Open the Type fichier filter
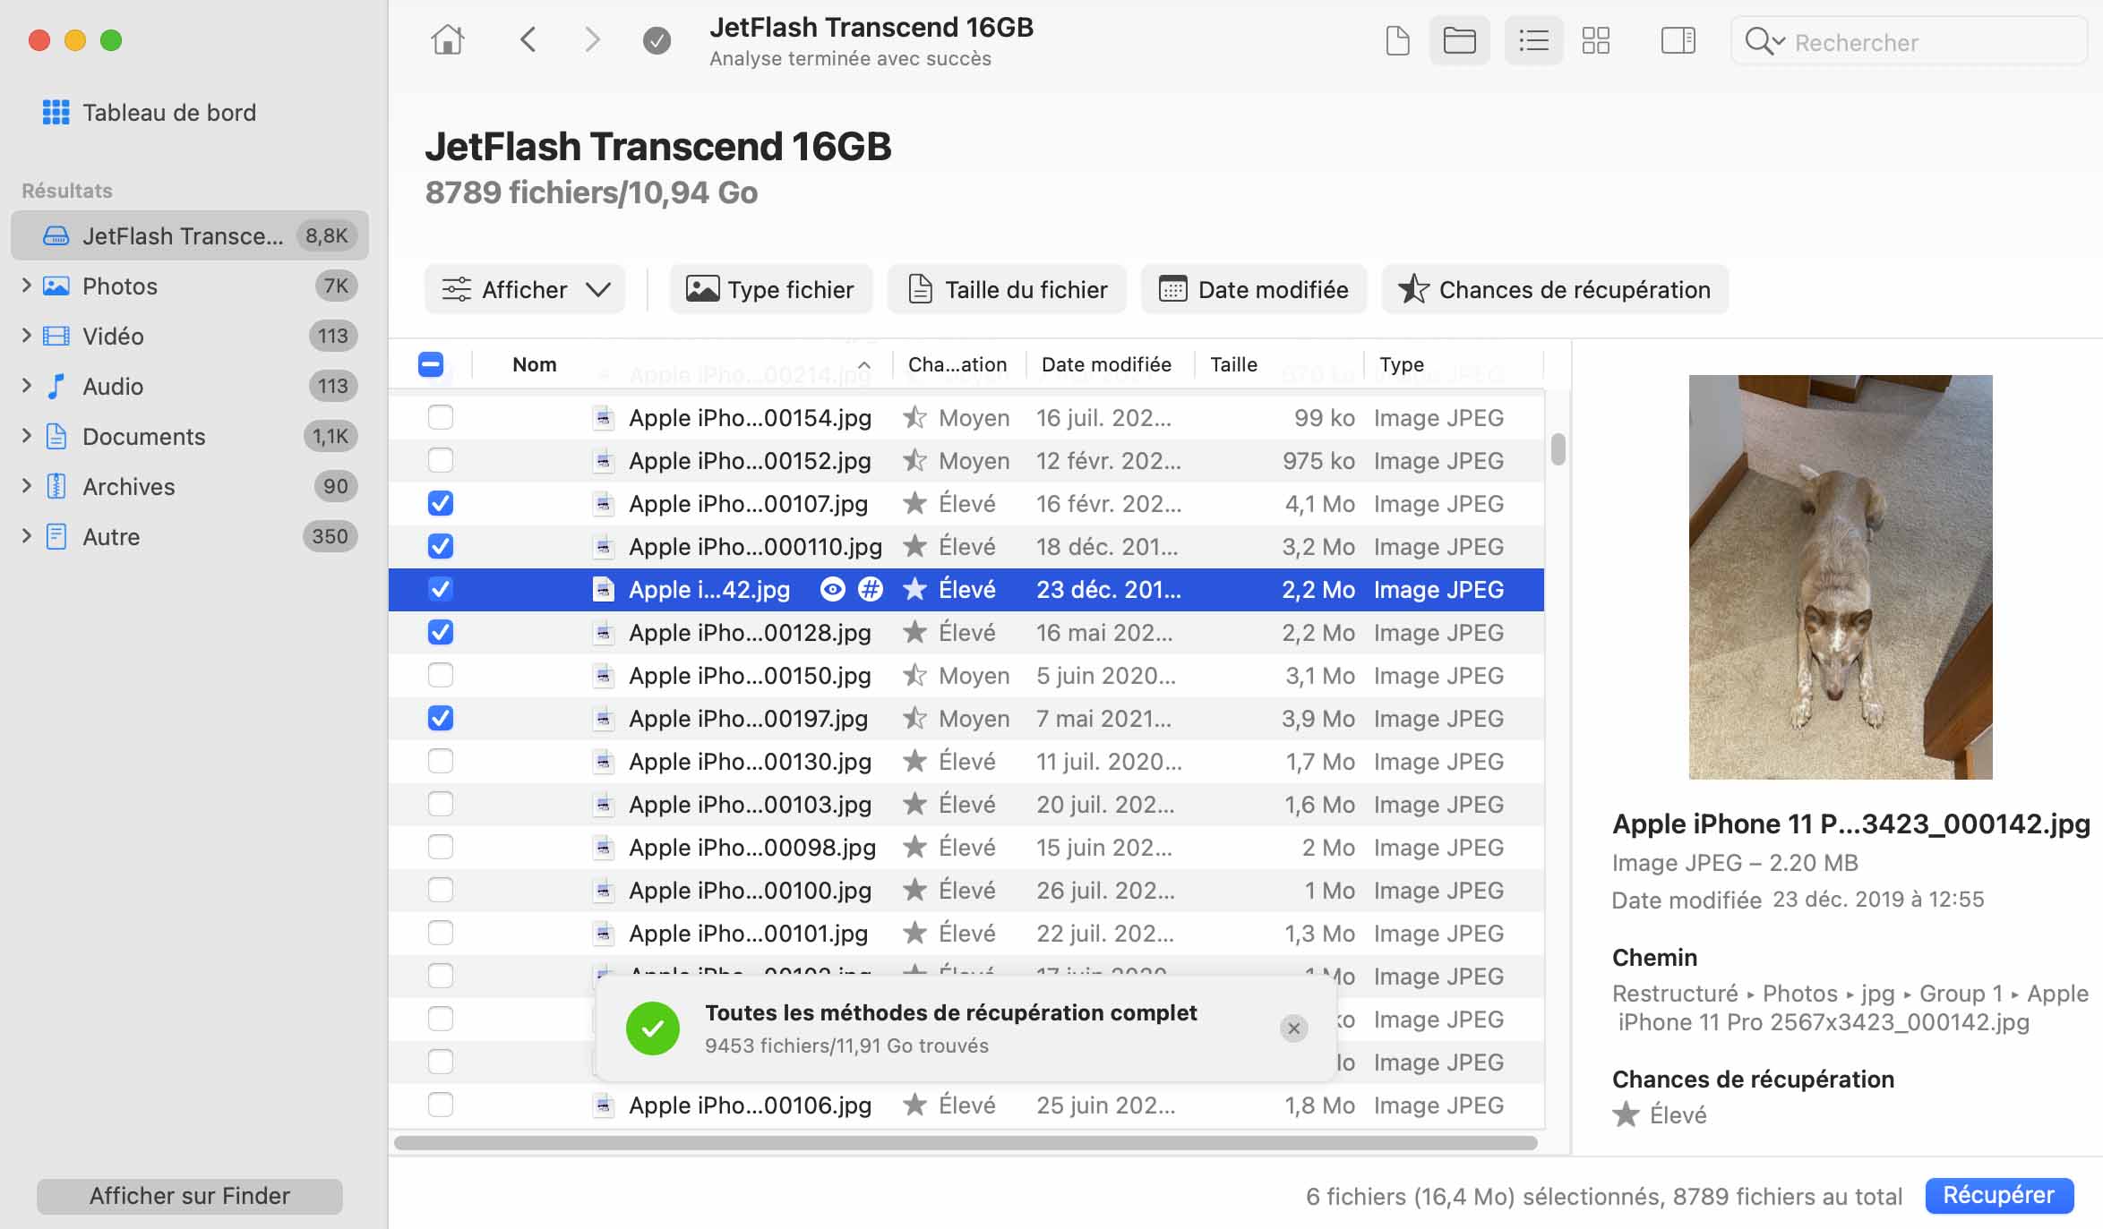The width and height of the screenshot is (2103, 1229). [770, 289]
